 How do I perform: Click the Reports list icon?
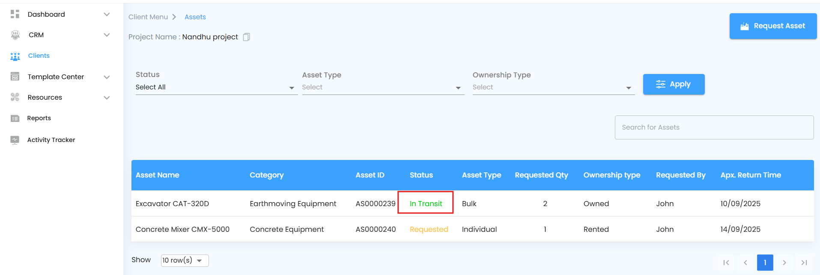click(x=15, y=118)
